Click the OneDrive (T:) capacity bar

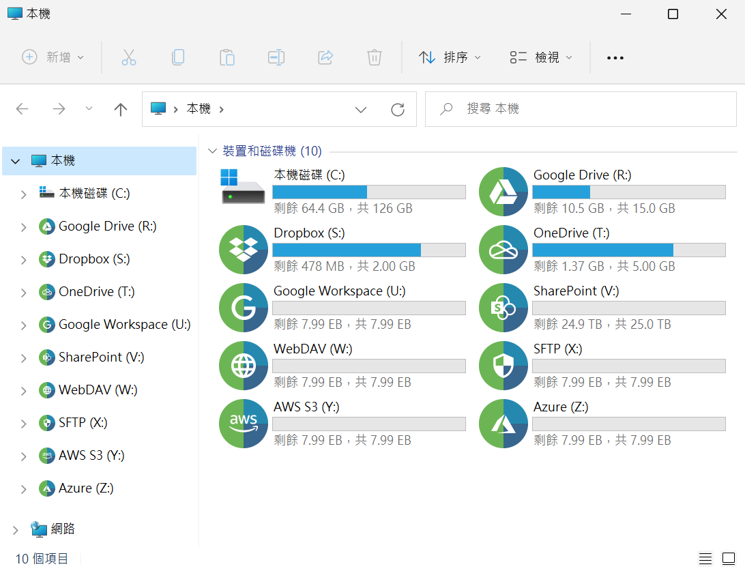pyautogui.click(x=629, y=250)
